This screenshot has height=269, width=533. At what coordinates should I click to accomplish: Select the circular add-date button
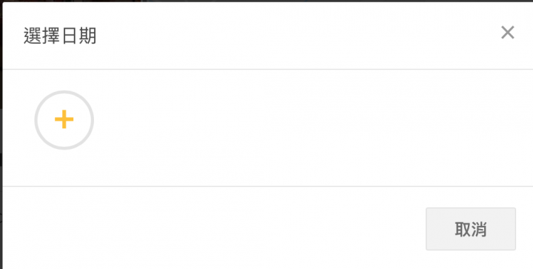pyautogui.click(x=64, y=120)
